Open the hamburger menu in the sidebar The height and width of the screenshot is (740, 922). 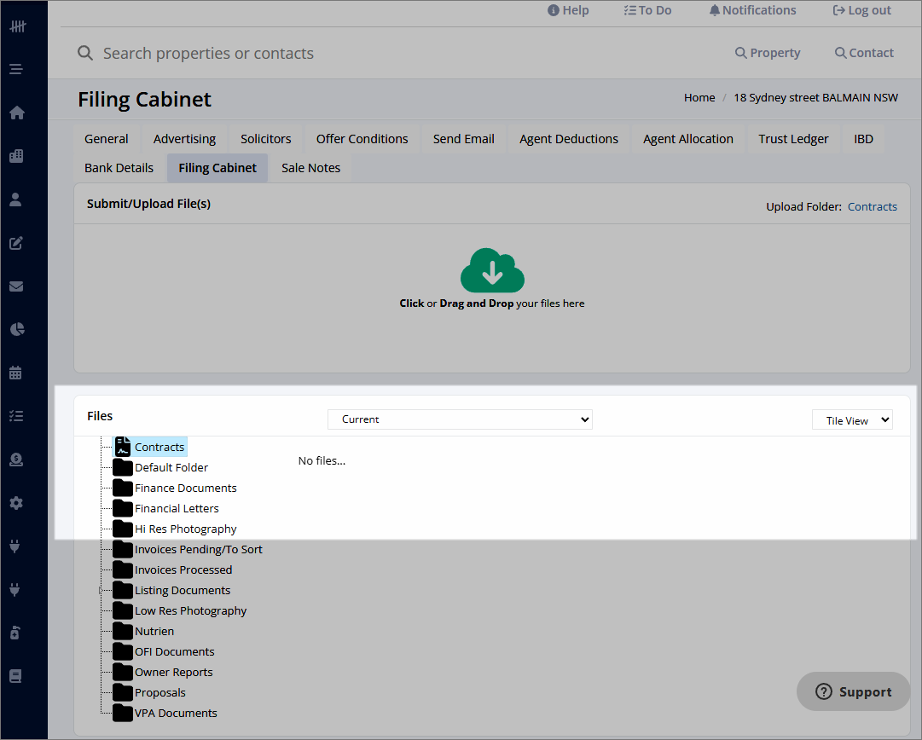tap(16, 69)
